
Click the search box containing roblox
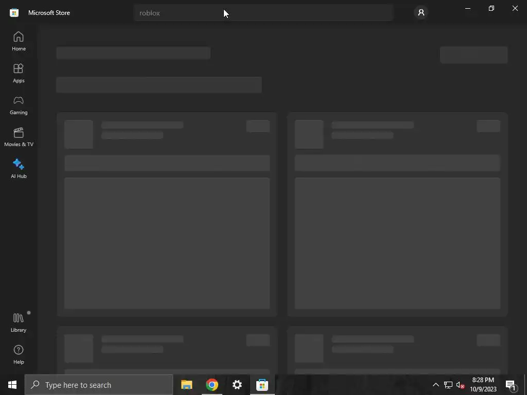[x=263, y=13]
